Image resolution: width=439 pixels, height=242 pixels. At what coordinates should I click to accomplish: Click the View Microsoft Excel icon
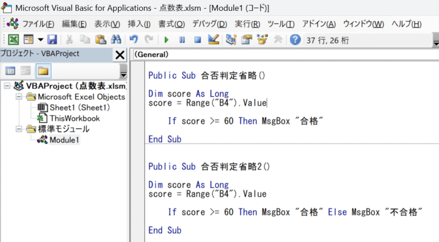(x=14, y=39)
